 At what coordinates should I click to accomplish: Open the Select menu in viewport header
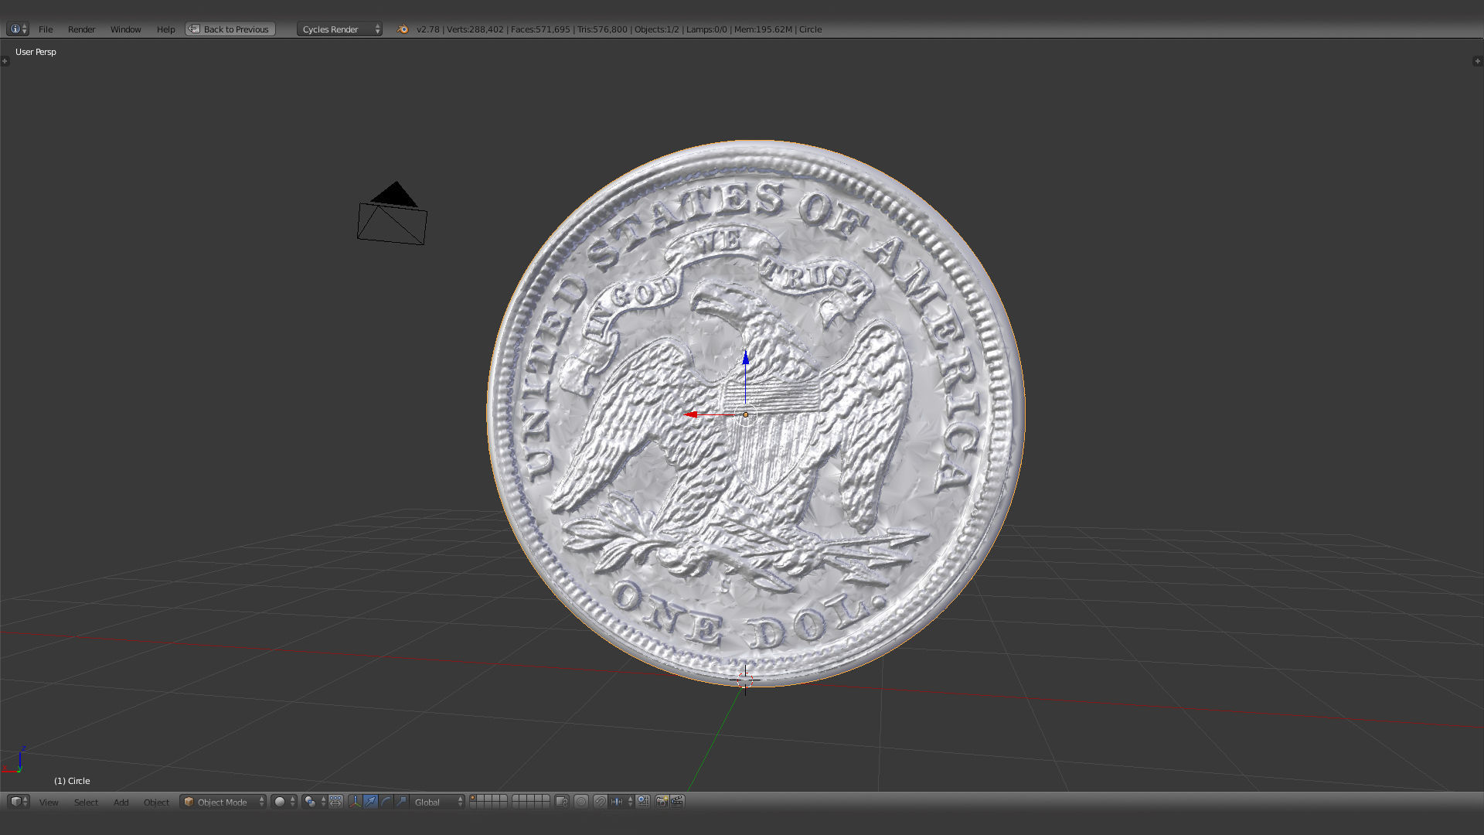86,802
